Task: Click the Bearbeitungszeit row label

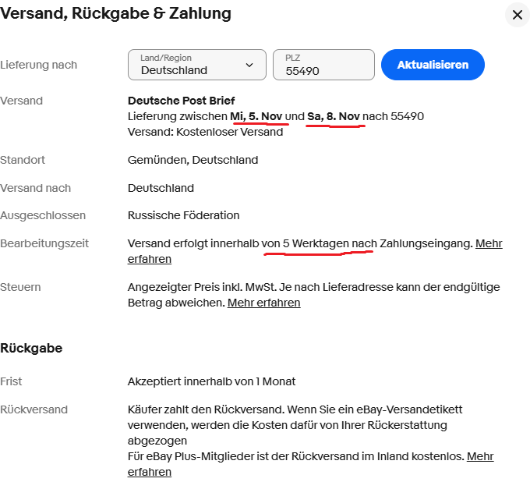Action: tap(44, 243)
